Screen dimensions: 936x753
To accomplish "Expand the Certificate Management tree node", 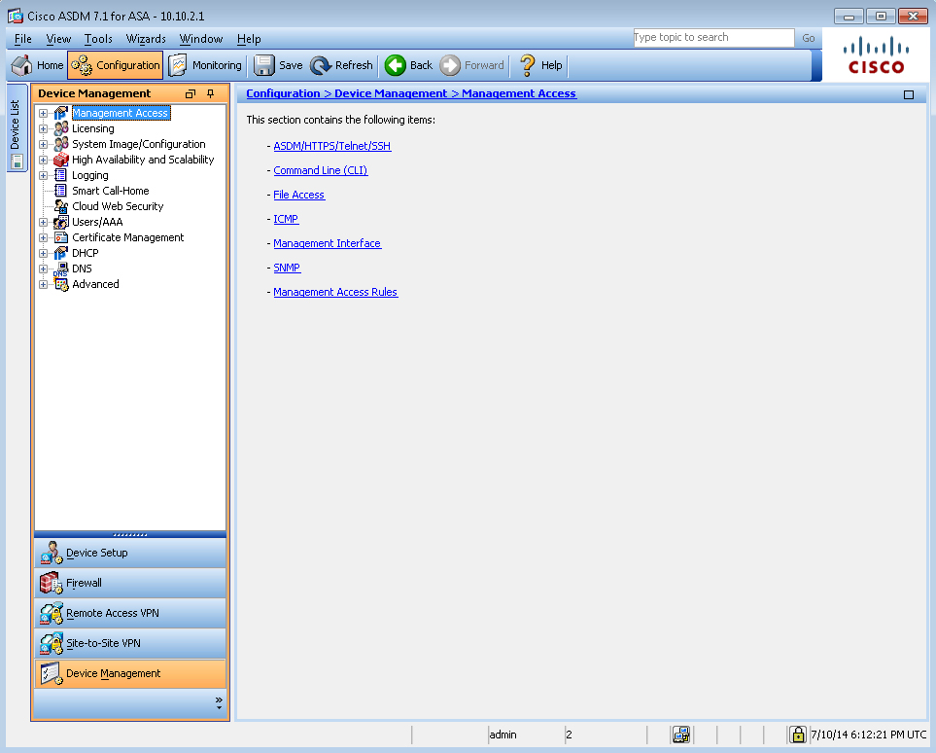I will (43, 238).
